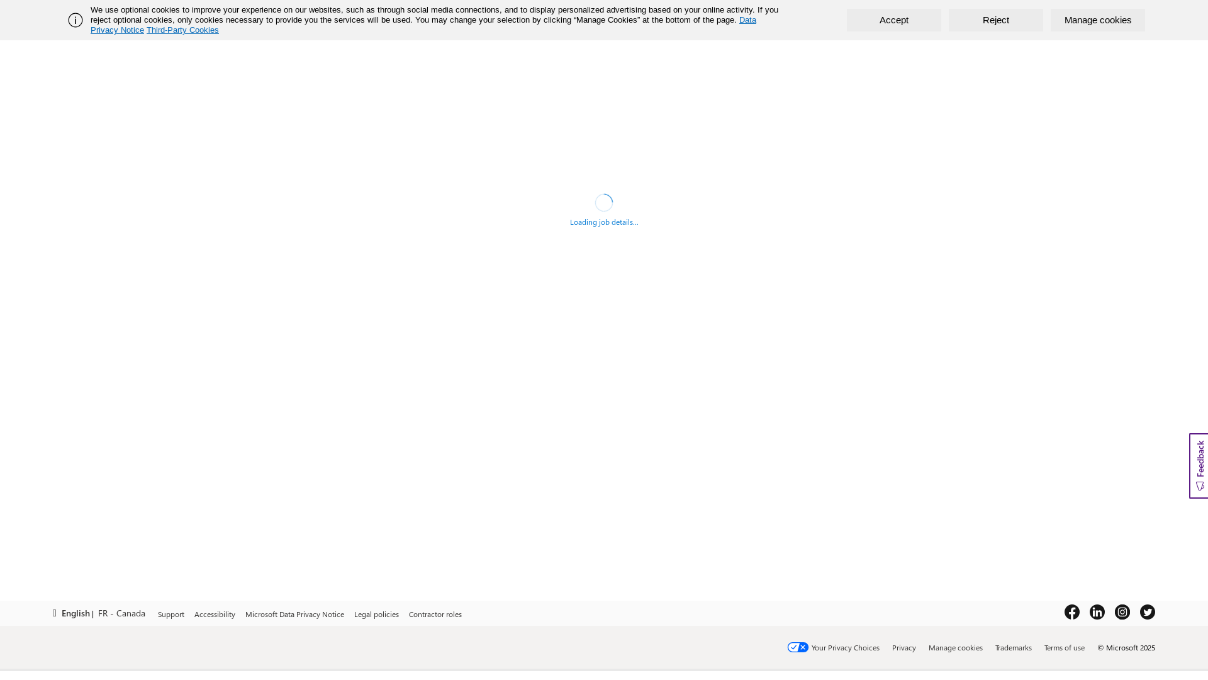
Task: Open the Privacy footer link
Action: coord(904,648)
